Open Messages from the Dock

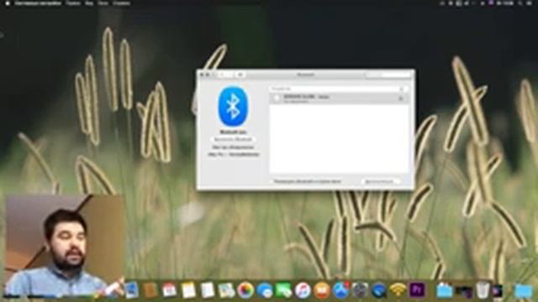tap(265, 290)
